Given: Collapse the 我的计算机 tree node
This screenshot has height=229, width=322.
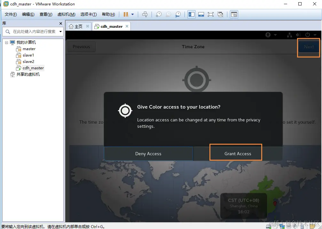Looking at the screenshot, I should [x=7, y=42].
